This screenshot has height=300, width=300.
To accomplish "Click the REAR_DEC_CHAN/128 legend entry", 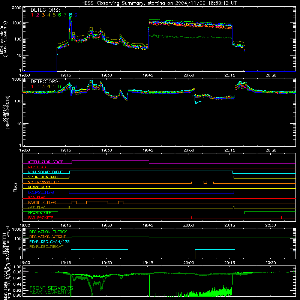I will click(x=49, y=241).
